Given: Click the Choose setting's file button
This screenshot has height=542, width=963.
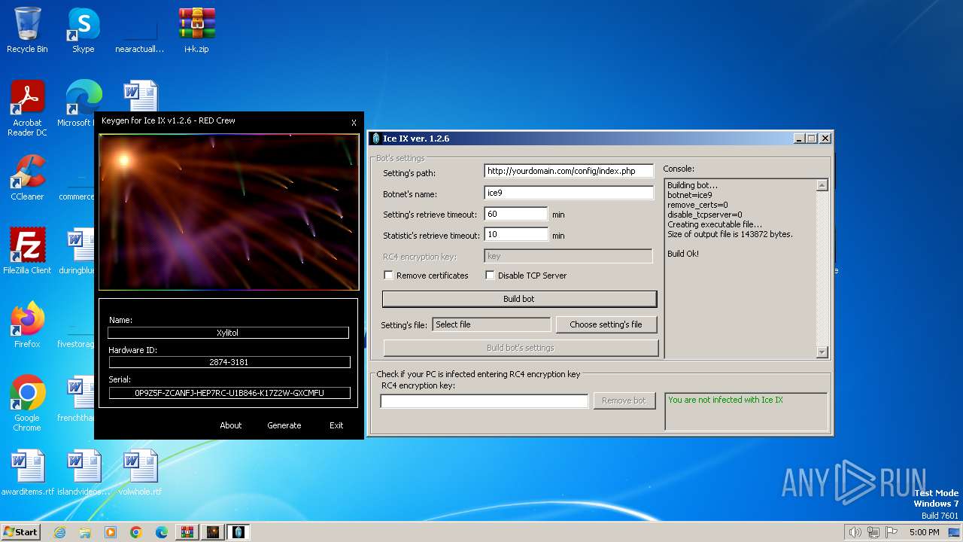Looking at the screenshot, I should click(x=606, y=324).
